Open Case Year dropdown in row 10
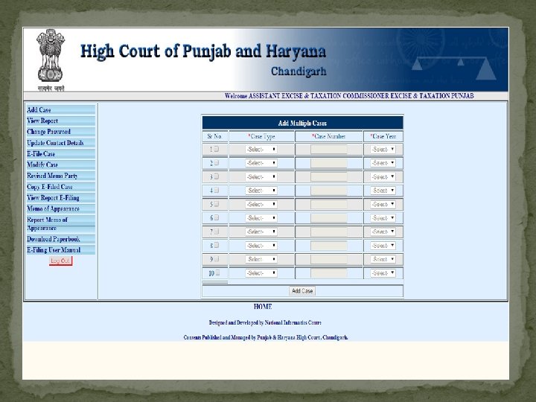Viewport: 536px width, 402px height. pos(383,273)
